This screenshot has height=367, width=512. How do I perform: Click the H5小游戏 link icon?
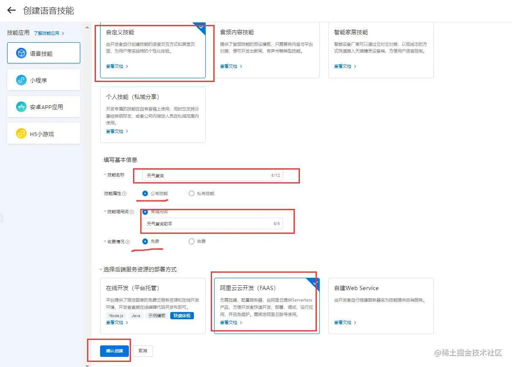21,134
